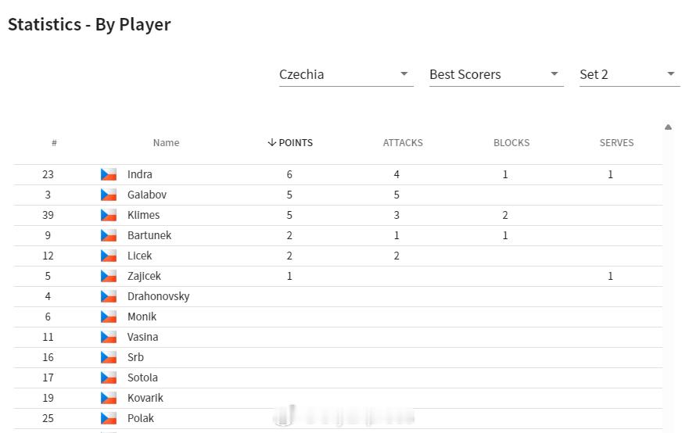Click the flag icon next to Drahonovsky

pyautogui.click(x=109, y=297)
